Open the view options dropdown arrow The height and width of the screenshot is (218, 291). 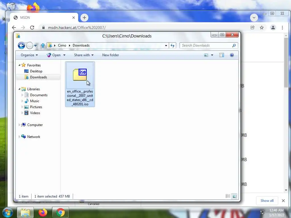coord(212,55)
